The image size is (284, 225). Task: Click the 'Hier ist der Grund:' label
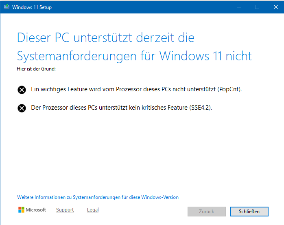point(36,68)
